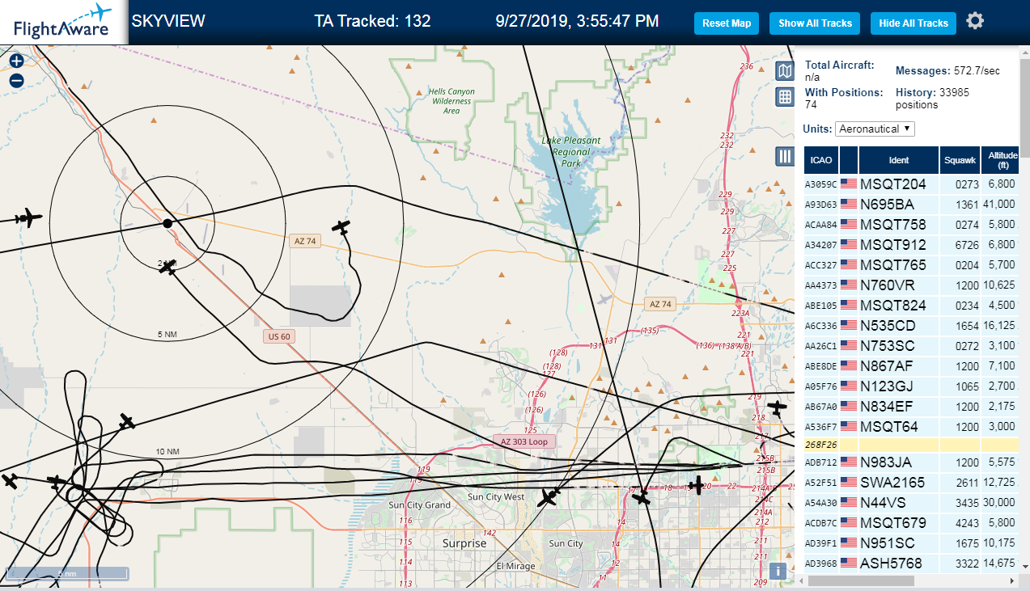The height and width of the screenshot is (591, 1030).
Task: Click ICAO code A3059C
Action: click(820, 184)
